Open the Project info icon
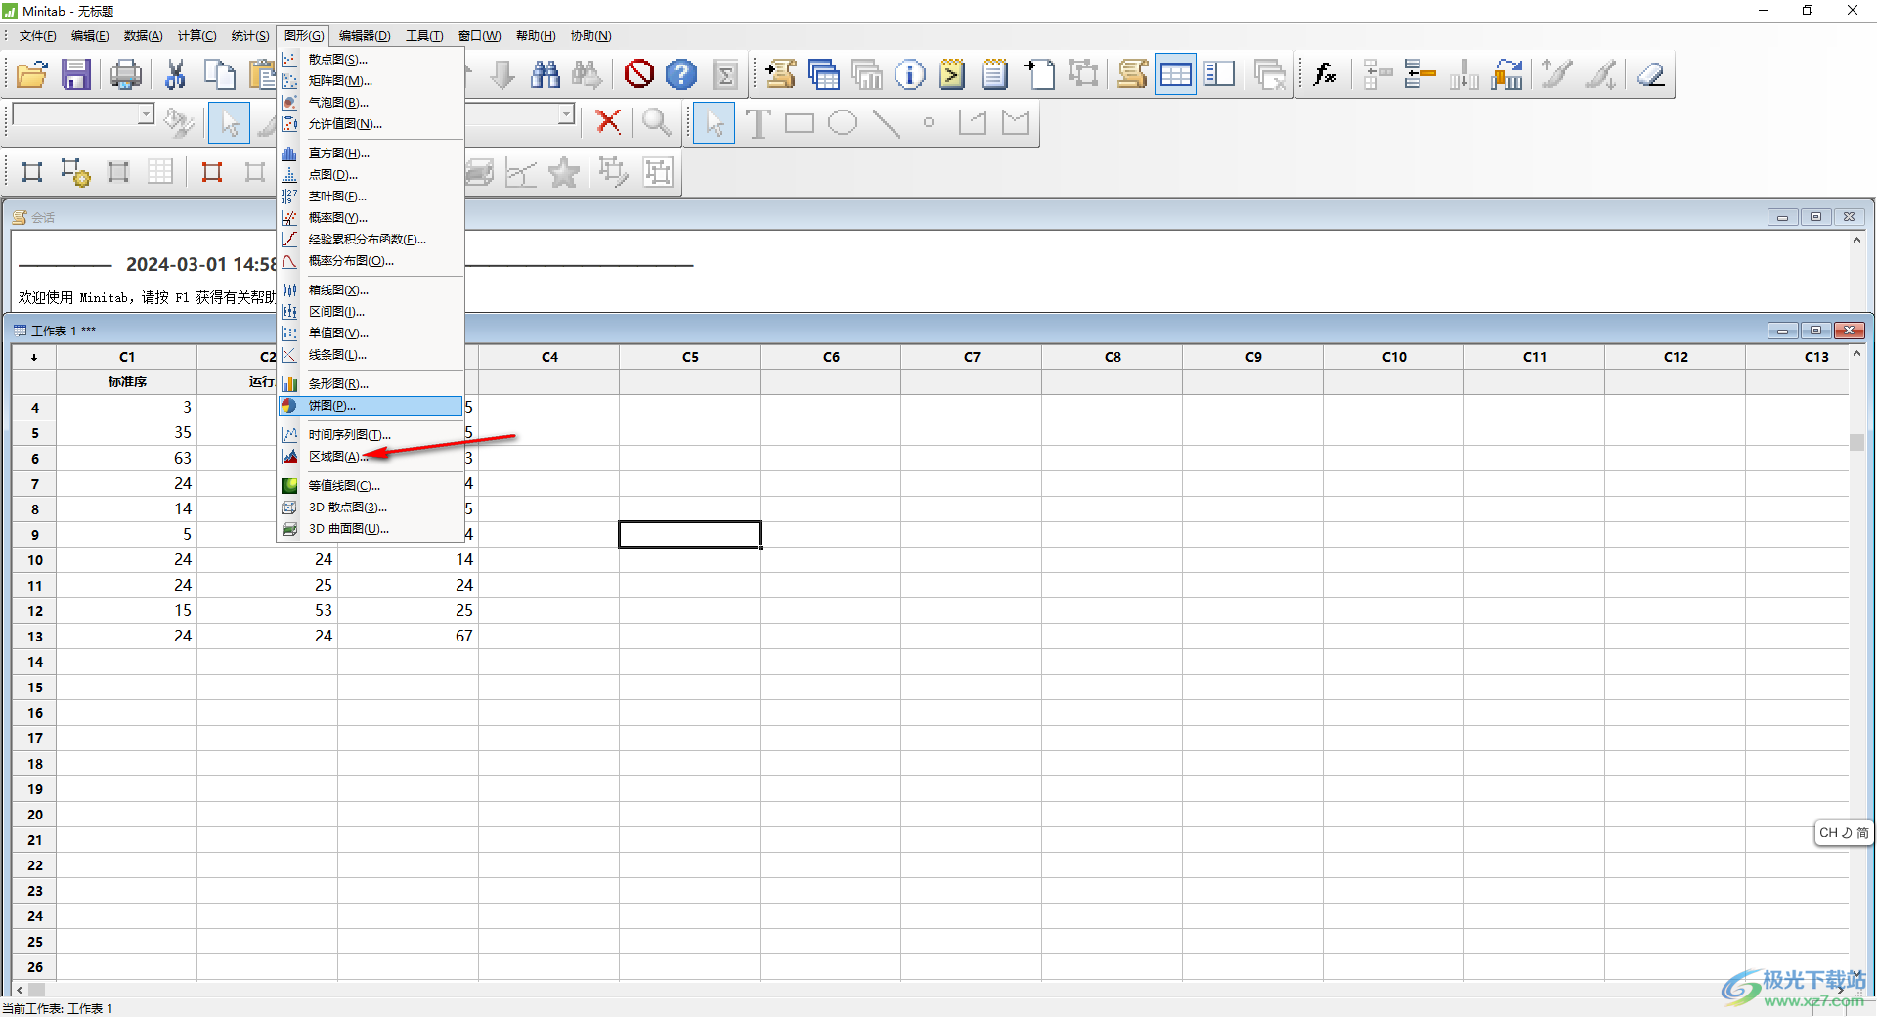The image size is (1877, 1017). pos(910,74)
